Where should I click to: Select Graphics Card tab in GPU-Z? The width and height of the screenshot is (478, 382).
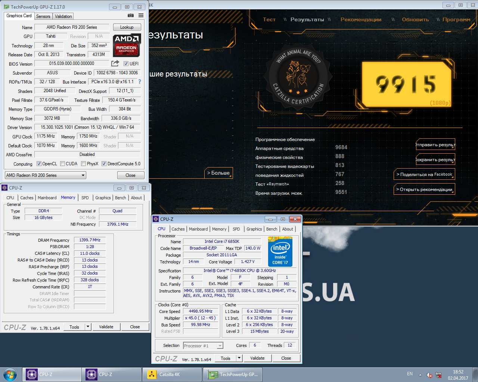pos(19,16)
